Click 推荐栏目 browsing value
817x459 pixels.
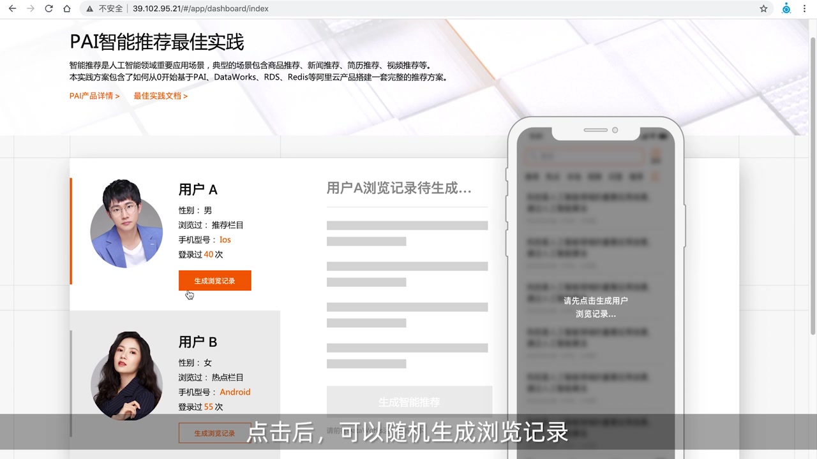227,225
